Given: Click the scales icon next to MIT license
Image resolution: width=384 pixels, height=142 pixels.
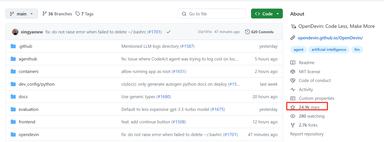Looking at the screenshot, I should tap(293, 72).
